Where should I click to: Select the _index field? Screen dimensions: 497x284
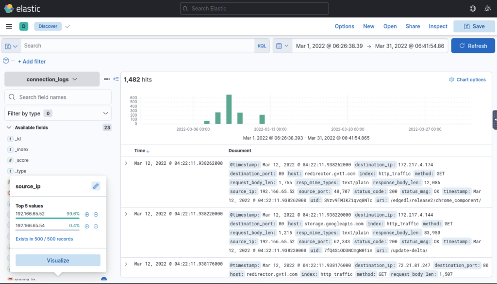point(21,149)
